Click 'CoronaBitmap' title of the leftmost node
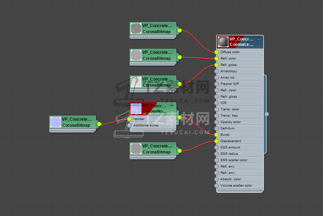The height and width of the screenshot is (216, 323). 76,125
